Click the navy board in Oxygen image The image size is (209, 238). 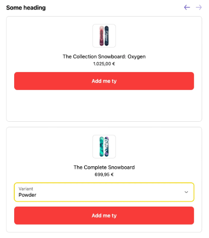click(x=107, y=36)
